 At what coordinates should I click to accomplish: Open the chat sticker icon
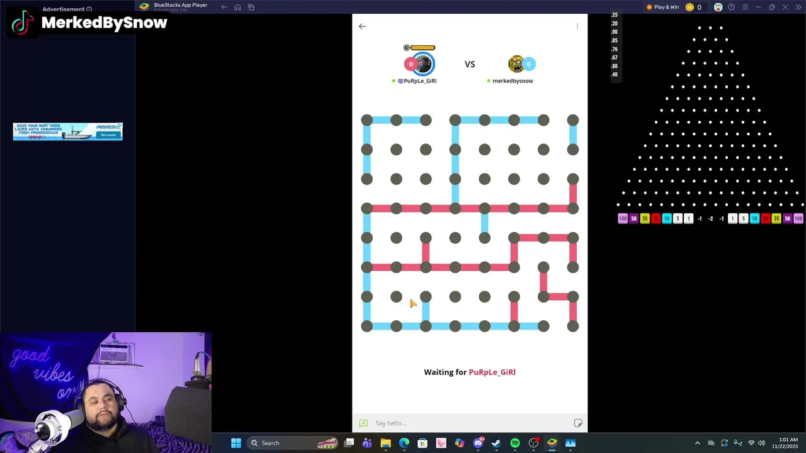(x=578, y=423)
